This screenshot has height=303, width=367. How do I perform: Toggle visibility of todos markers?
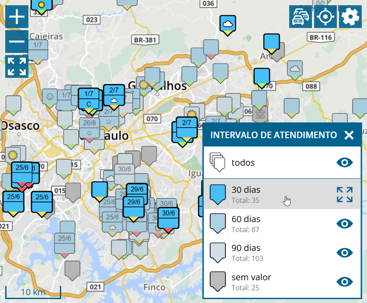[345, 163]
